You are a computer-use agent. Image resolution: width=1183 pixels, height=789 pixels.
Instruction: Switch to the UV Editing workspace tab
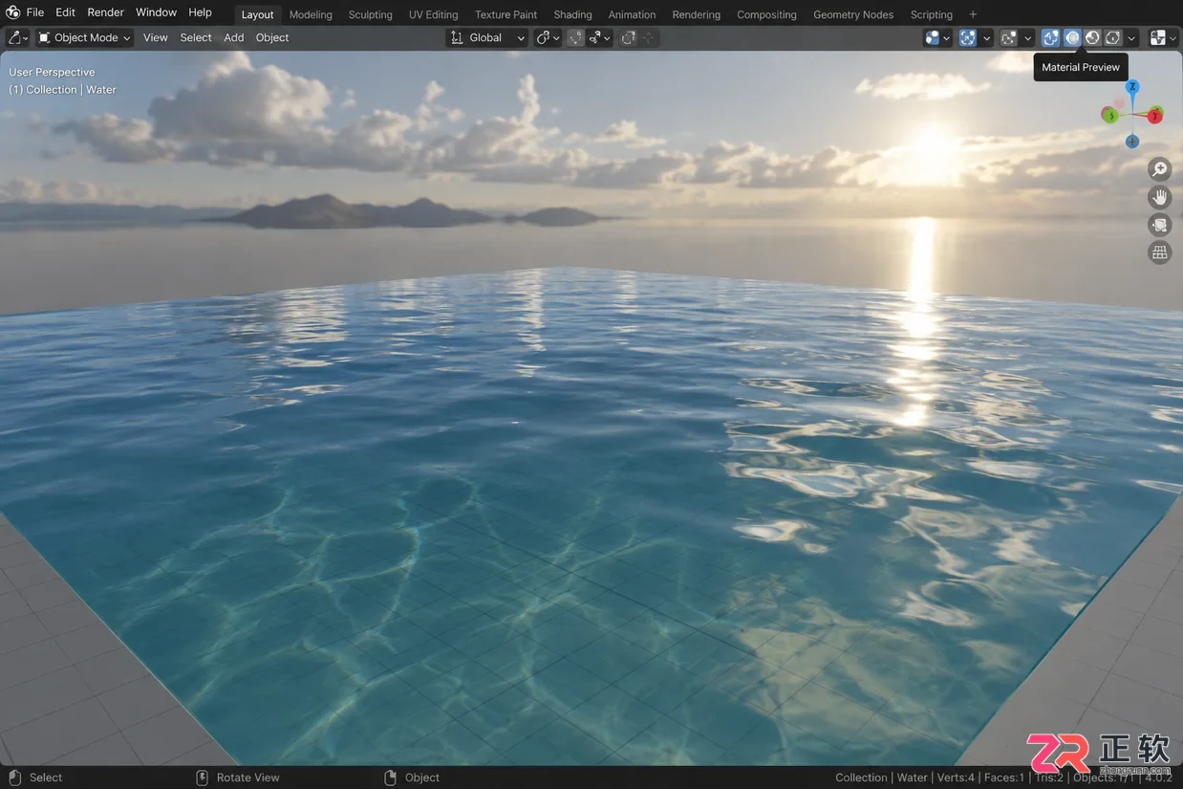tap(433, 14)
